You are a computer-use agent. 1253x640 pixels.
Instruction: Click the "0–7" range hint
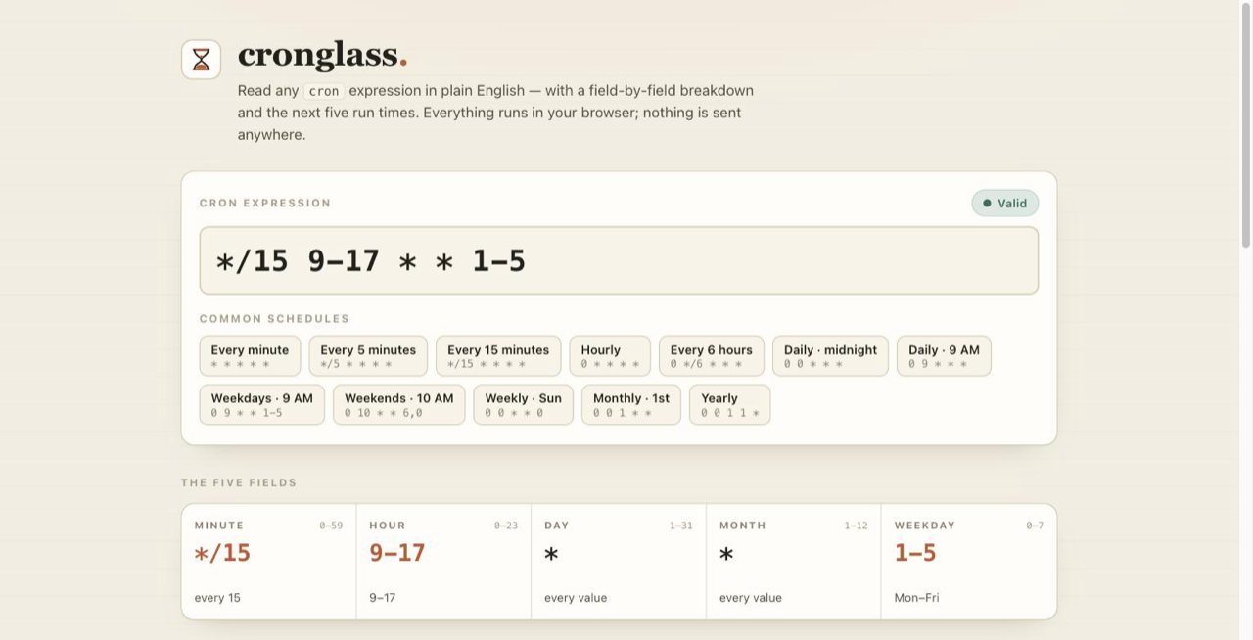pos(1035,526)
